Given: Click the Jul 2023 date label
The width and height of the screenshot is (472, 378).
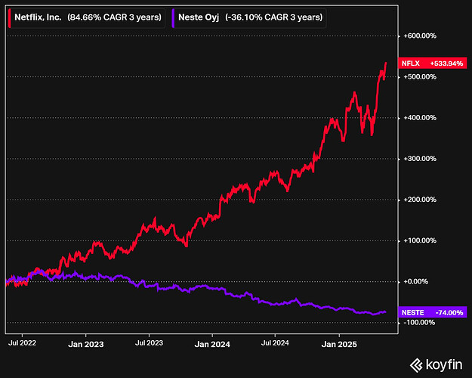Looking at the screenshot, I should click(x=149, y=343).
